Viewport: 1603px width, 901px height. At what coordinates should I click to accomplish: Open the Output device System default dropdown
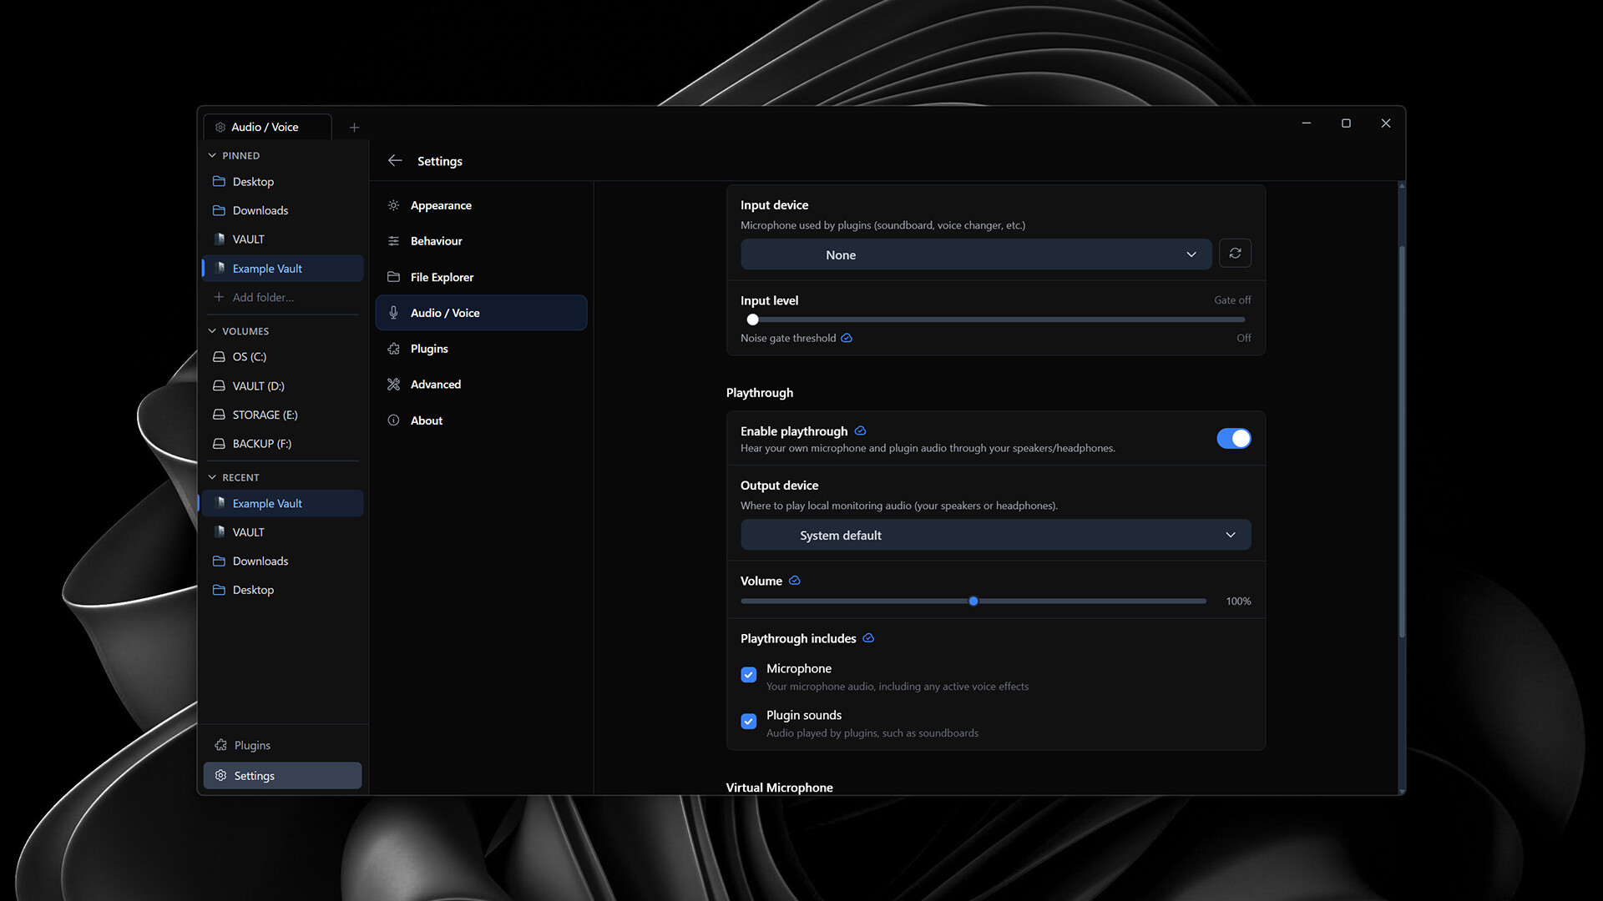[x=995, y=536]
